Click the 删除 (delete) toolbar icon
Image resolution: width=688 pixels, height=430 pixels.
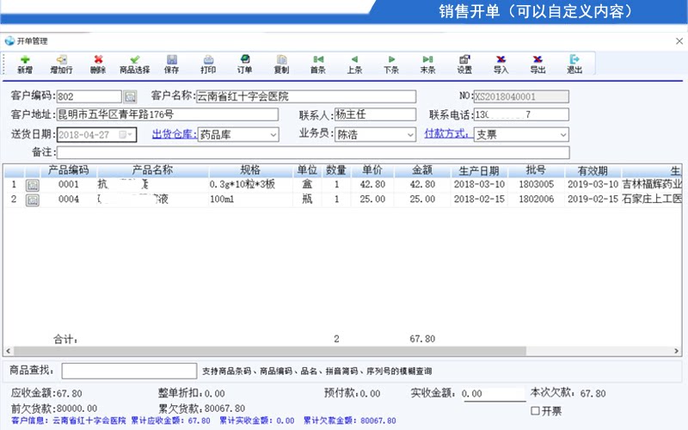click(98, 64)
